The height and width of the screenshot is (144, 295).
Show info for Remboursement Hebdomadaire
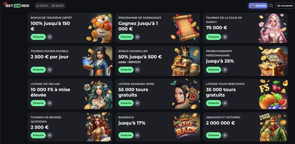pos(225,70)
